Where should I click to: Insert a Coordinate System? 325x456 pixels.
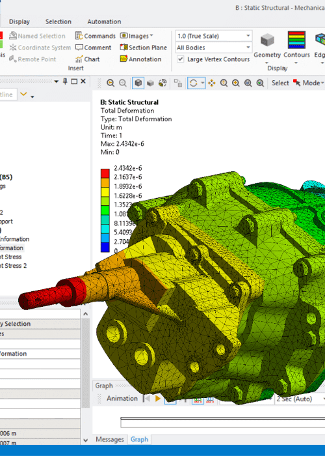pos(40,48)
